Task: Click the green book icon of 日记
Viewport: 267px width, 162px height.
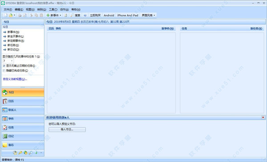Action: point(5,136)
